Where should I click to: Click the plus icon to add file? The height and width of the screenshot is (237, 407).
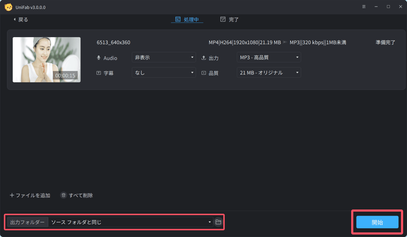click(12, 195)
